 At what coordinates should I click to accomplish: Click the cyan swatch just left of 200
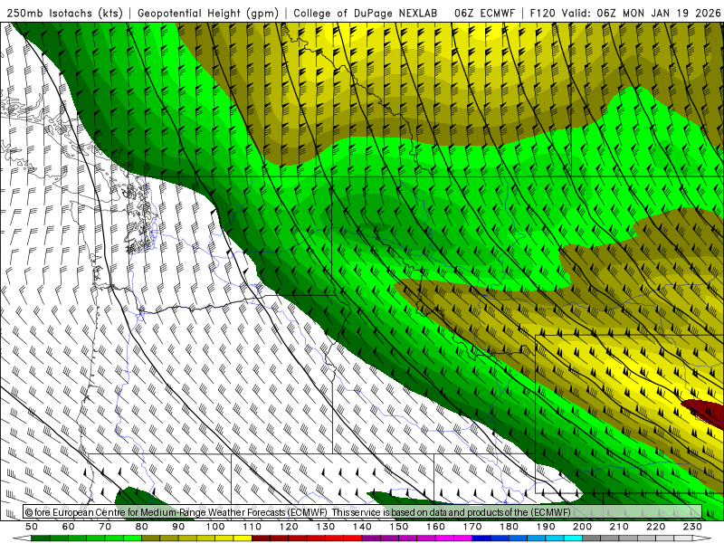tap(573, 538)
